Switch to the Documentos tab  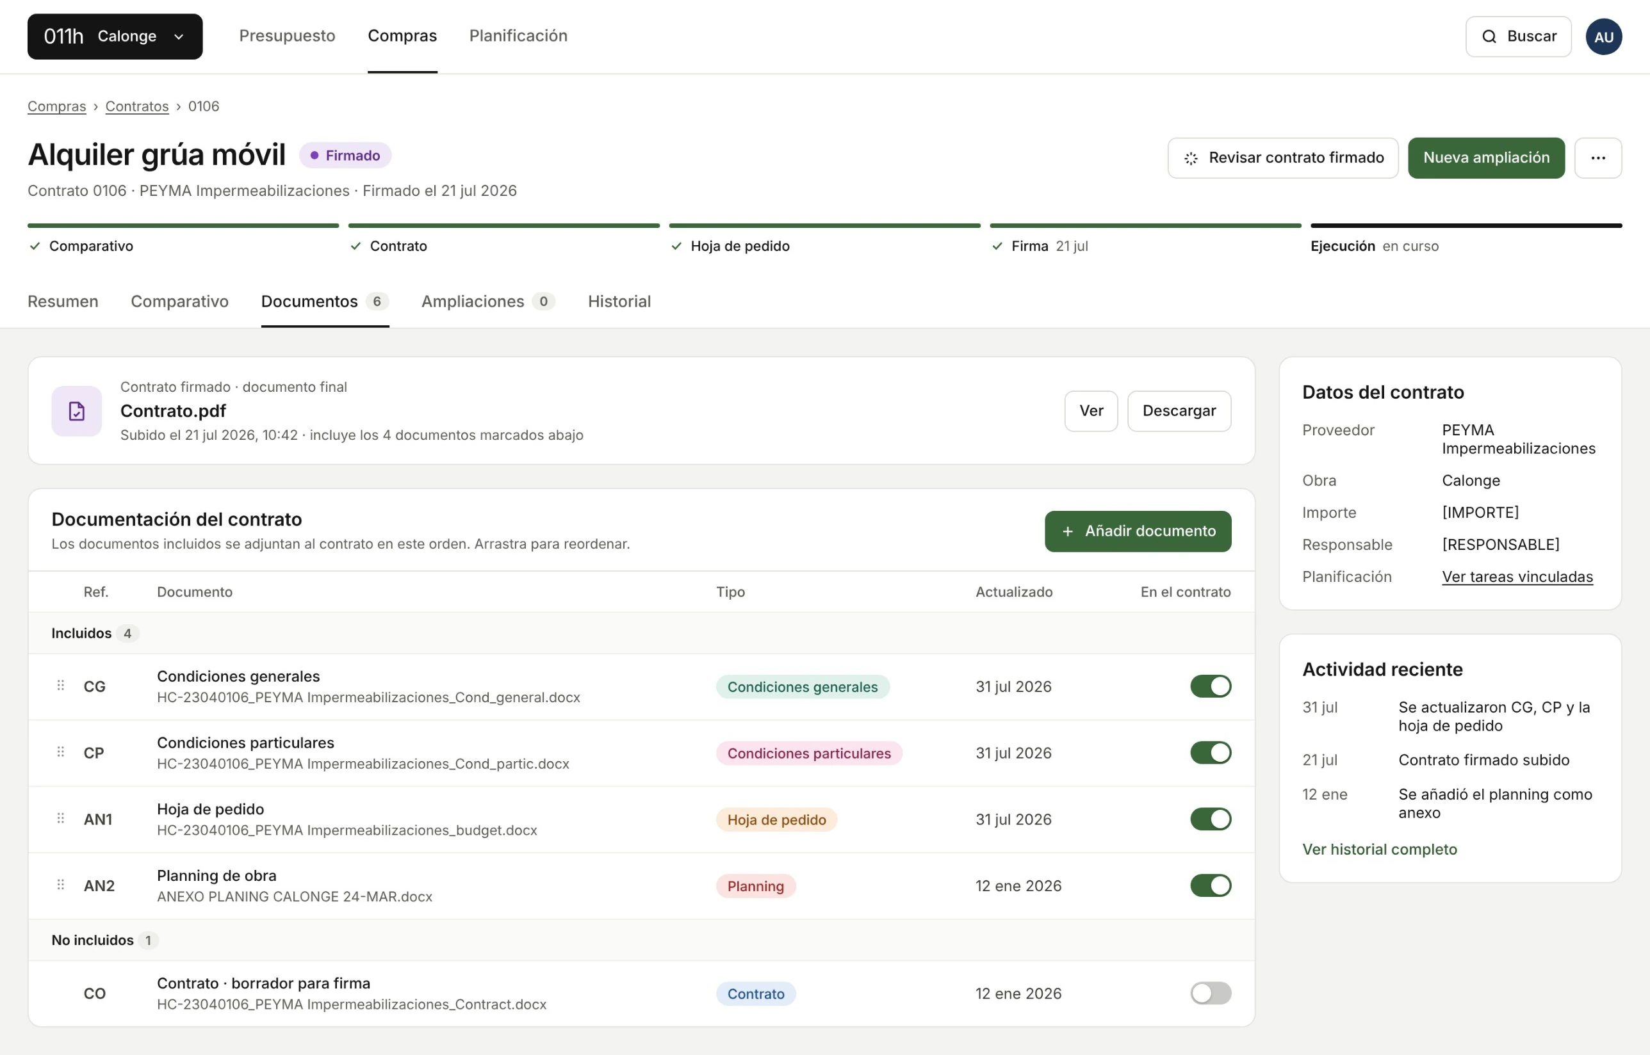(x=325, y=302)
